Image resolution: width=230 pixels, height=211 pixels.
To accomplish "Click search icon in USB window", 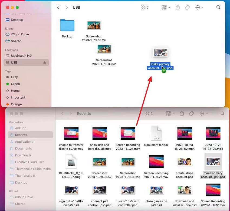I will (218, 7).
